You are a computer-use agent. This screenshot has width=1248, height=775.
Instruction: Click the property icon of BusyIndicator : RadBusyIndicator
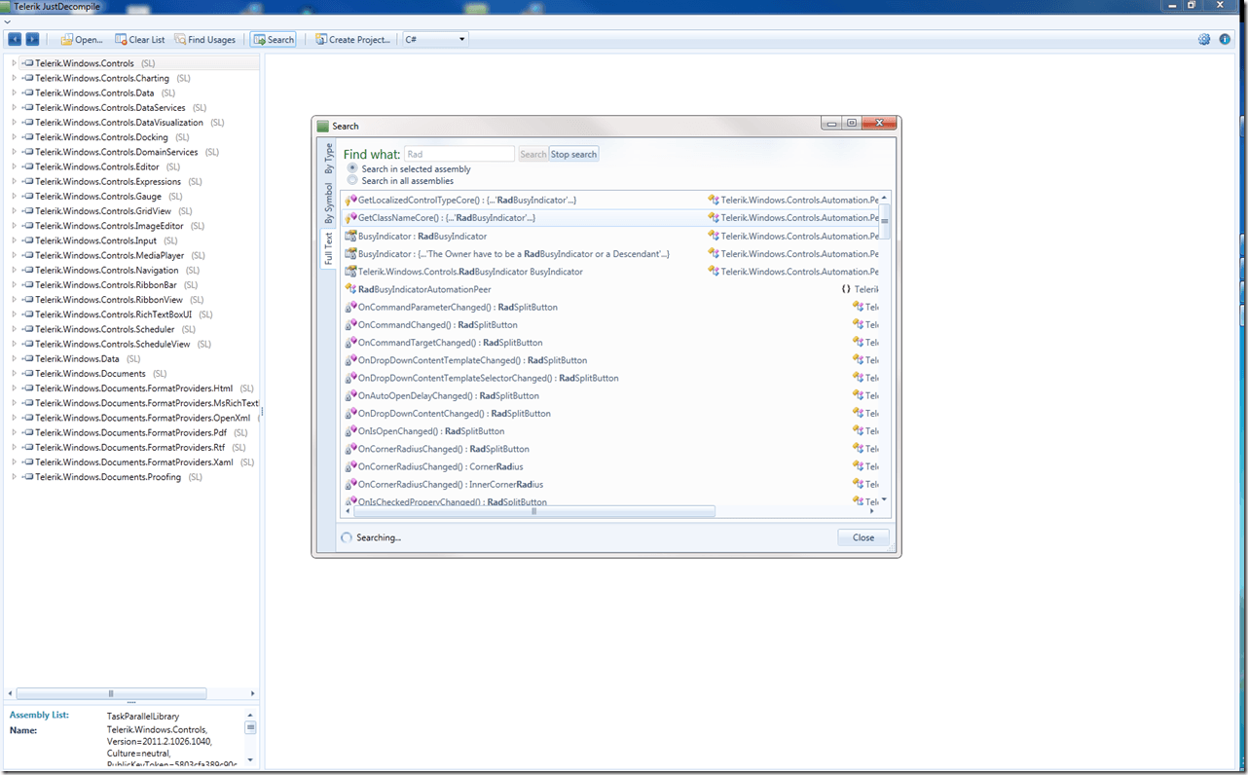(351, 236)
